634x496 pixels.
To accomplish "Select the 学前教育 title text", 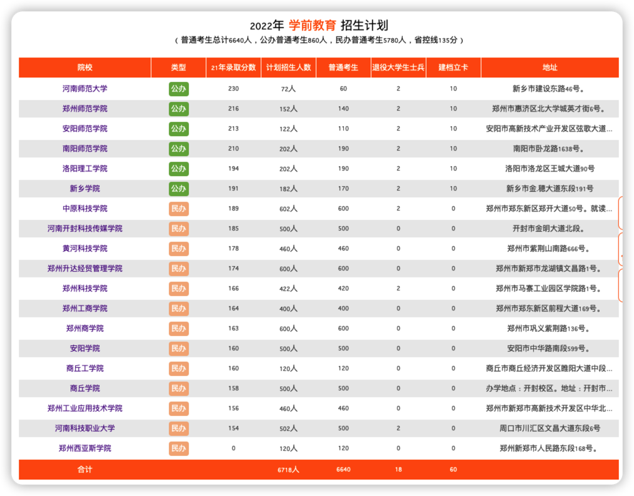I will [312, 26].
